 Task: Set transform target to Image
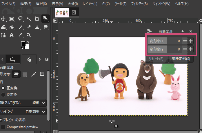coord(42,74)
